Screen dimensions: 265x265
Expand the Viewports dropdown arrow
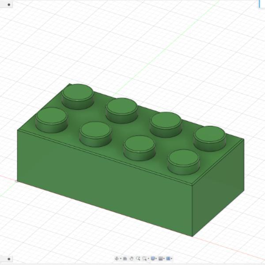pyautogui.click(x=171, y=258)
